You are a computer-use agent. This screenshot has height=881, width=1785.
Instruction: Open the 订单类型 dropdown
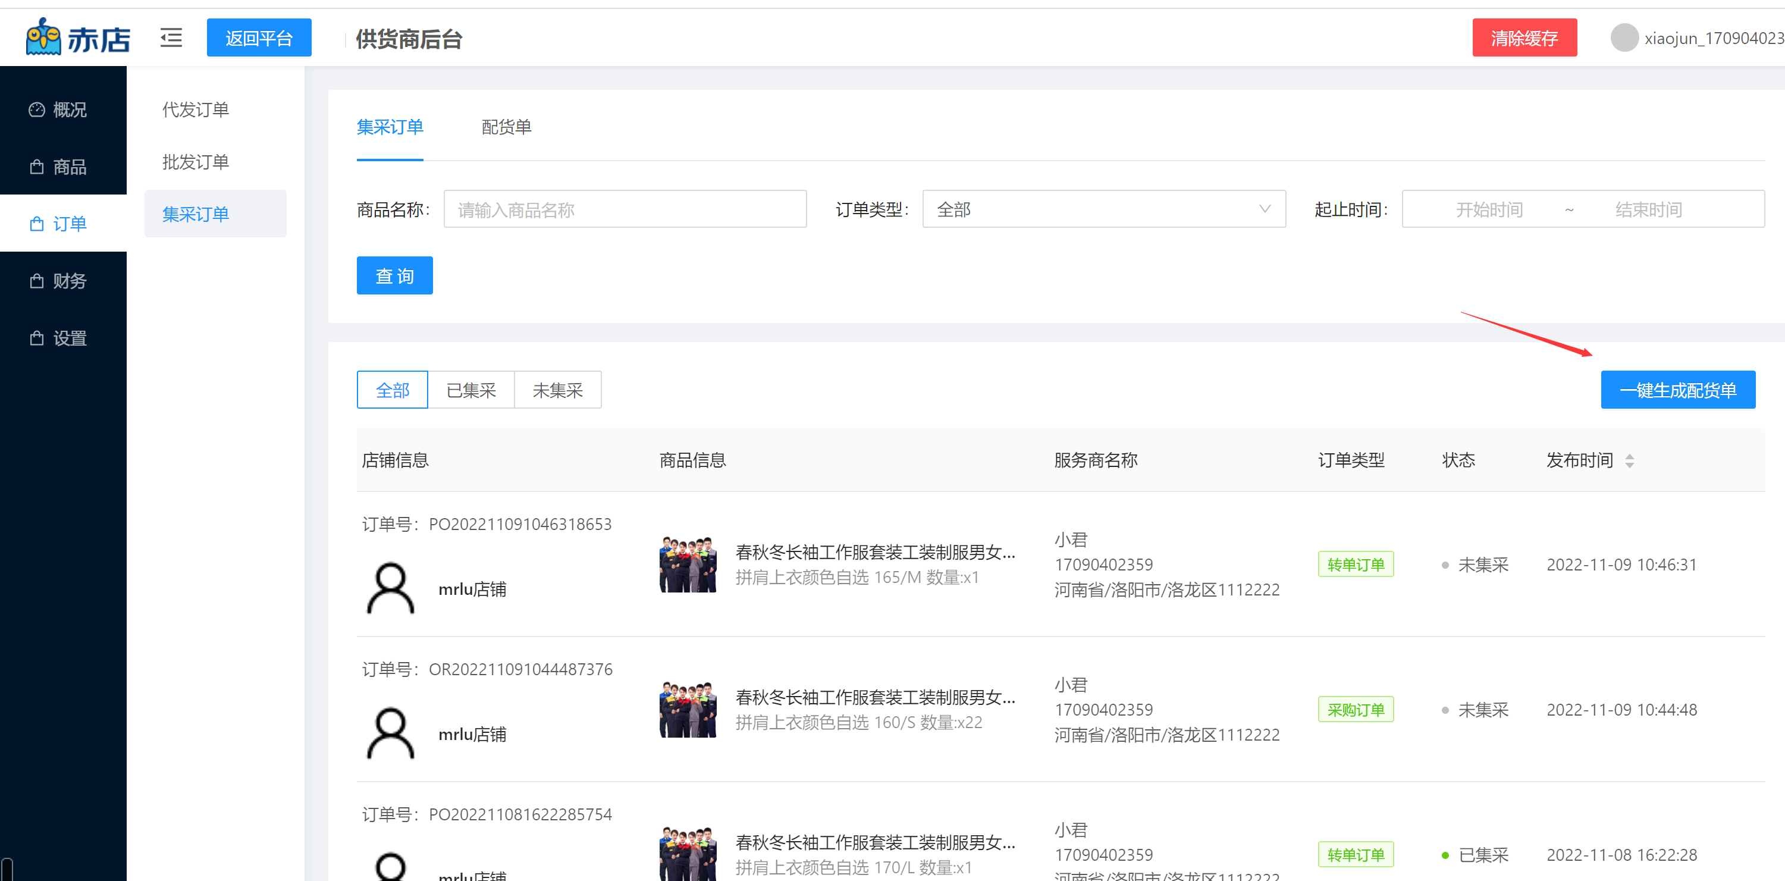(x=1104, y=209)
